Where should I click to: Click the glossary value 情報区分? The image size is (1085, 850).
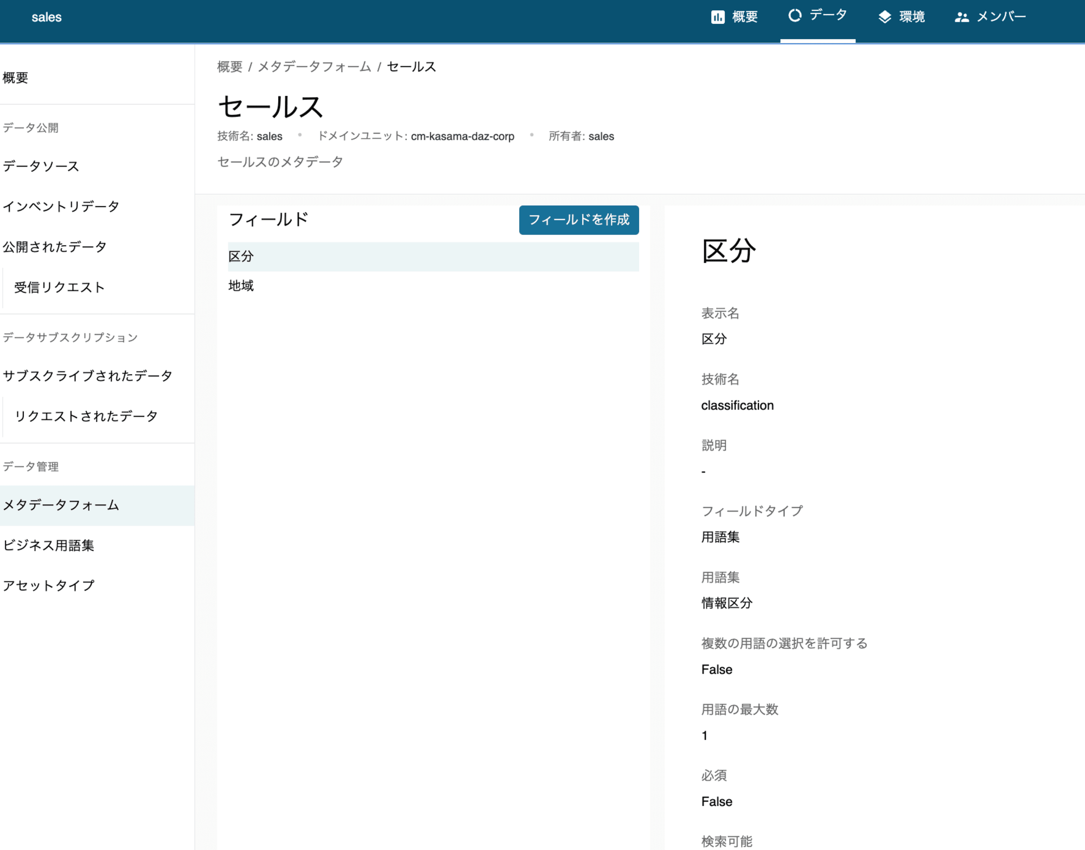pyautogui.click(x=726, y=603)
